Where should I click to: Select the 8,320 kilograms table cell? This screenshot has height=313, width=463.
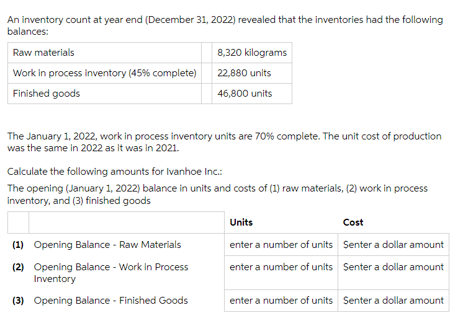coord(252,53)
